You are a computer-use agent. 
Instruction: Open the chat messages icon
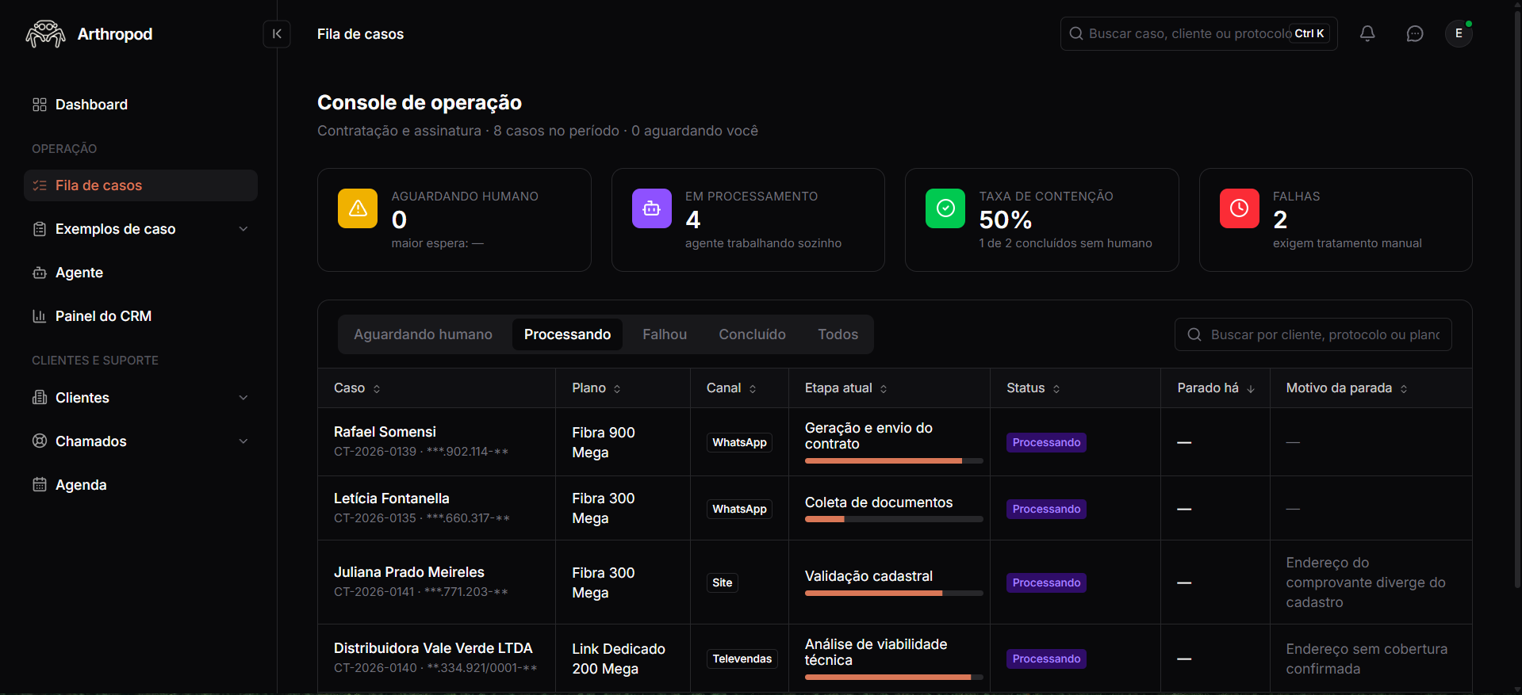pos(1415,33)
